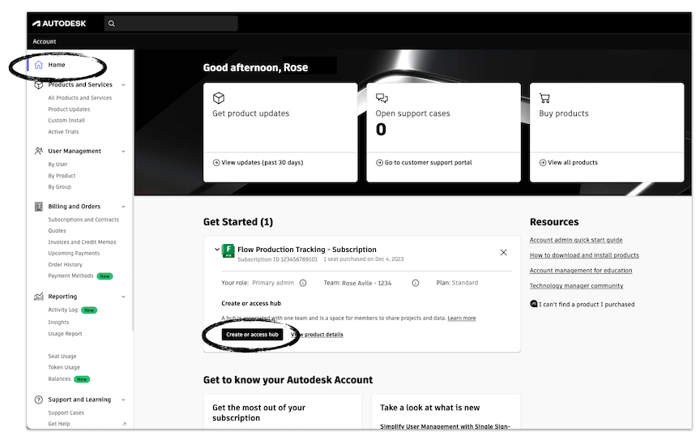The image size is (700, 436).
Task: Click the Support and Learning question icon
Action: (39, 400)
